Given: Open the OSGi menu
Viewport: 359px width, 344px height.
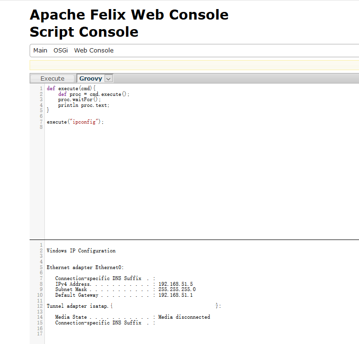Looking at the screenshot, I should 61,51.
